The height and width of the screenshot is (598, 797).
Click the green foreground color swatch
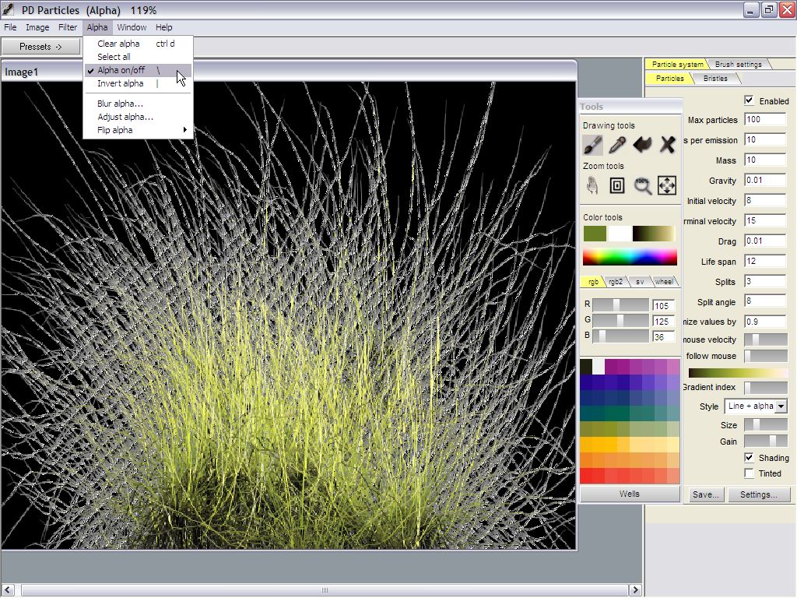click(x=595, y=234)
